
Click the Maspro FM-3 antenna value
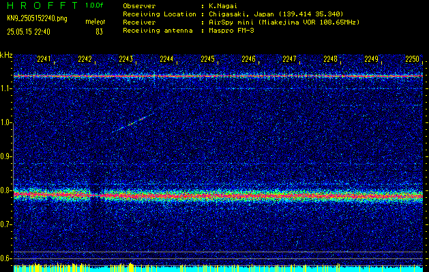pos(231,31)
